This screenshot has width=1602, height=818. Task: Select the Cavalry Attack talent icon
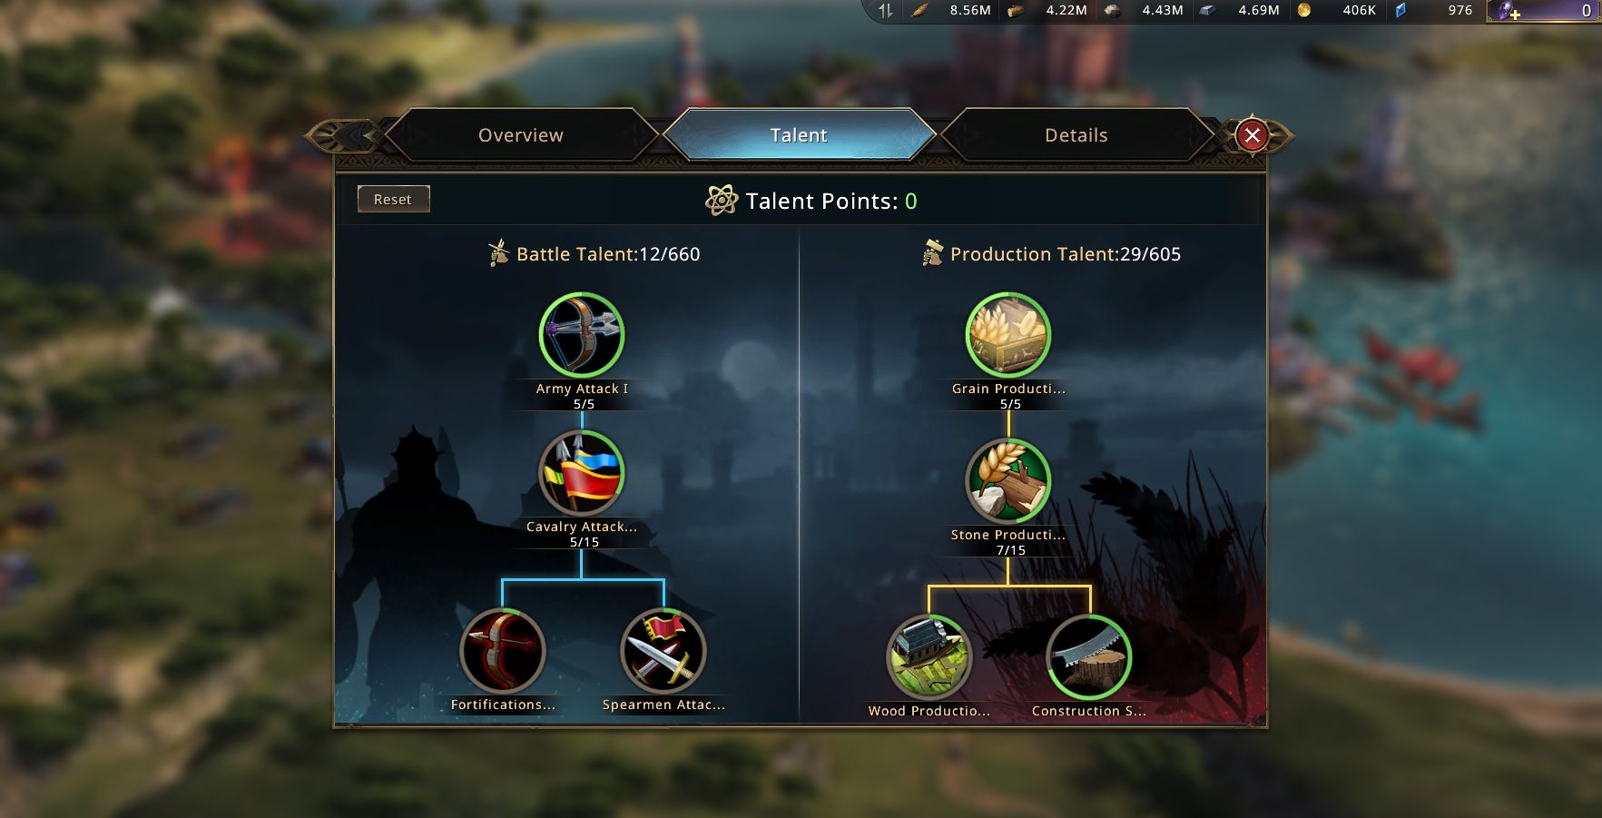tap(582, 473)
